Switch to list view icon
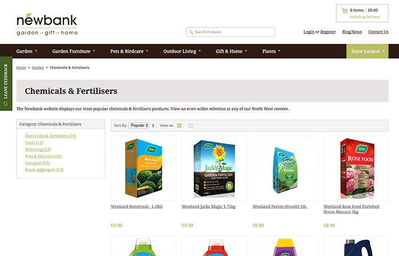The image size is (399, 256). (x=190, y=126)
